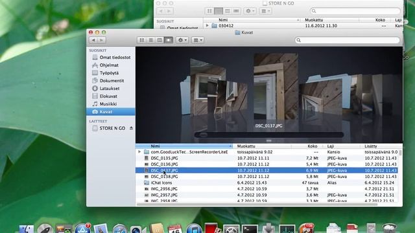
Task: Sort by Muokattu in STORE N GO window
Action: (x=330, y=20)
